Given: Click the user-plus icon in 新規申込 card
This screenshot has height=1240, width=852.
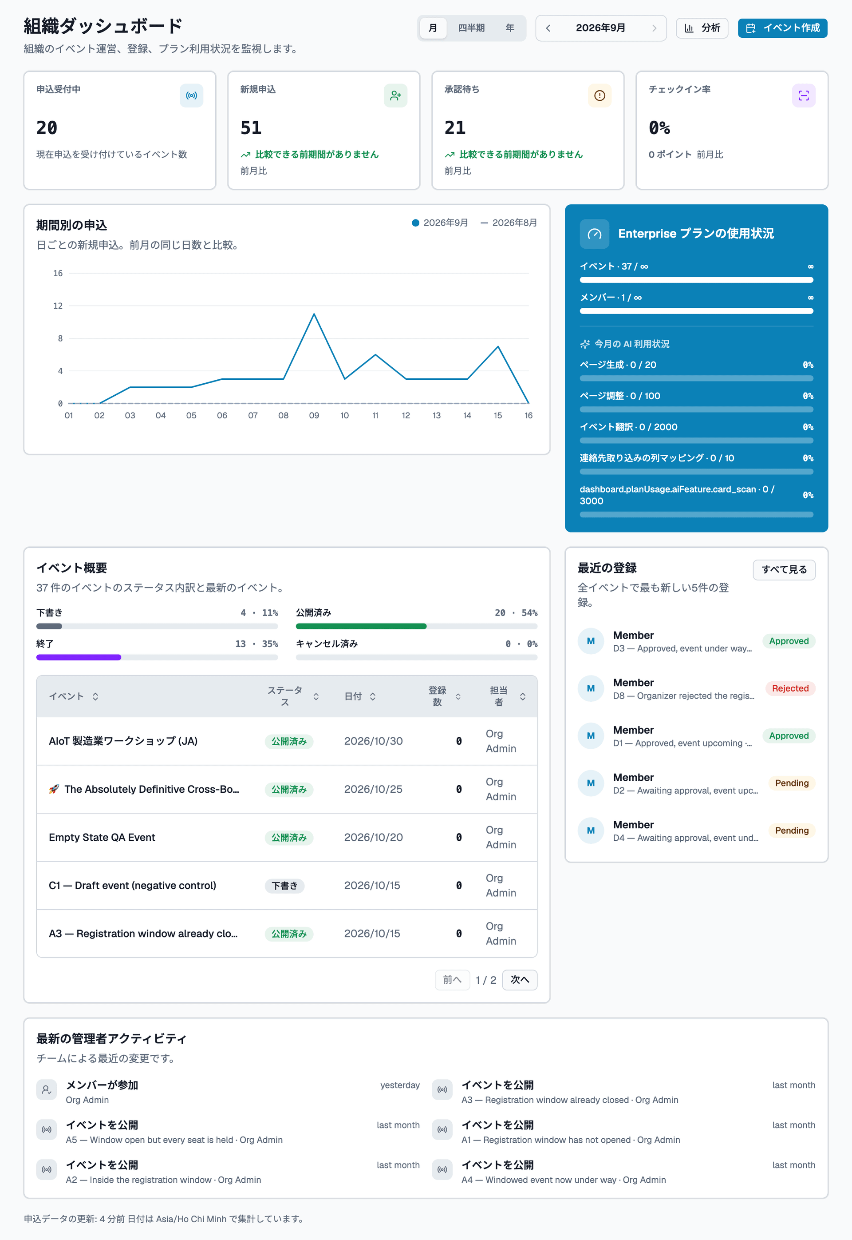Looking at the screenshot, I should coord(395,95).
